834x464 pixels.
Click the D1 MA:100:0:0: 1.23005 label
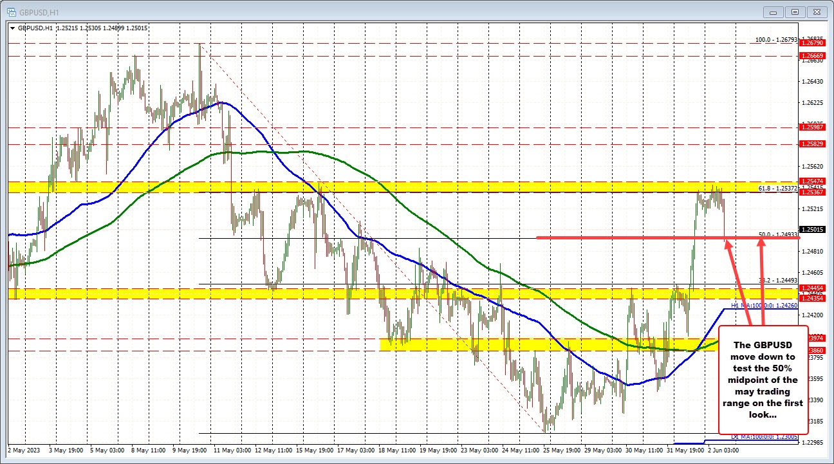(x=764, y=437)
